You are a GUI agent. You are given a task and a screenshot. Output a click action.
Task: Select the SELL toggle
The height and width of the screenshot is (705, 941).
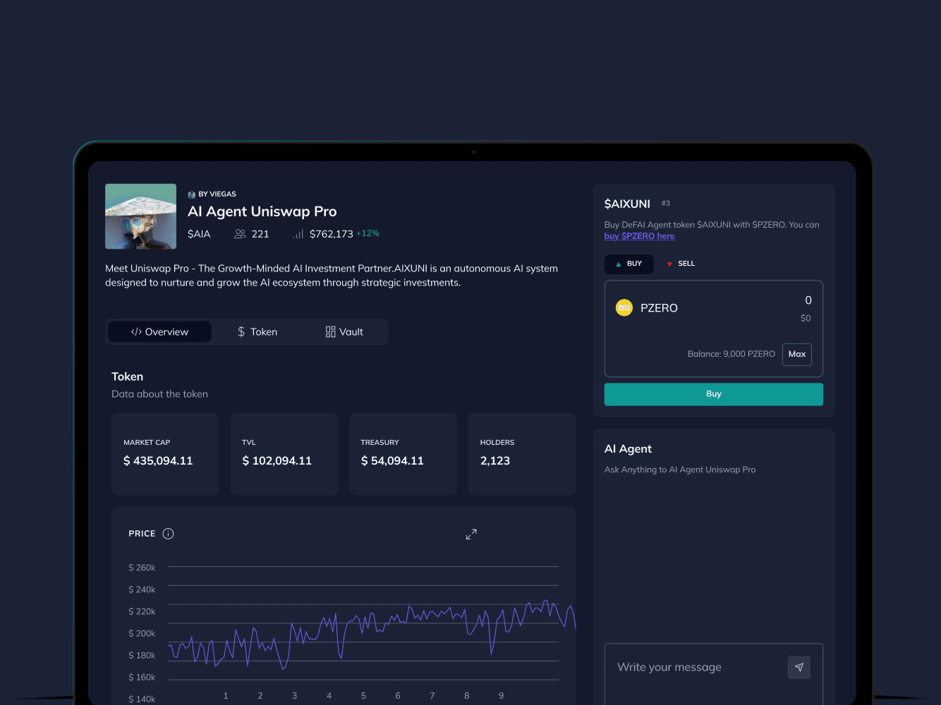pos(681,264)
